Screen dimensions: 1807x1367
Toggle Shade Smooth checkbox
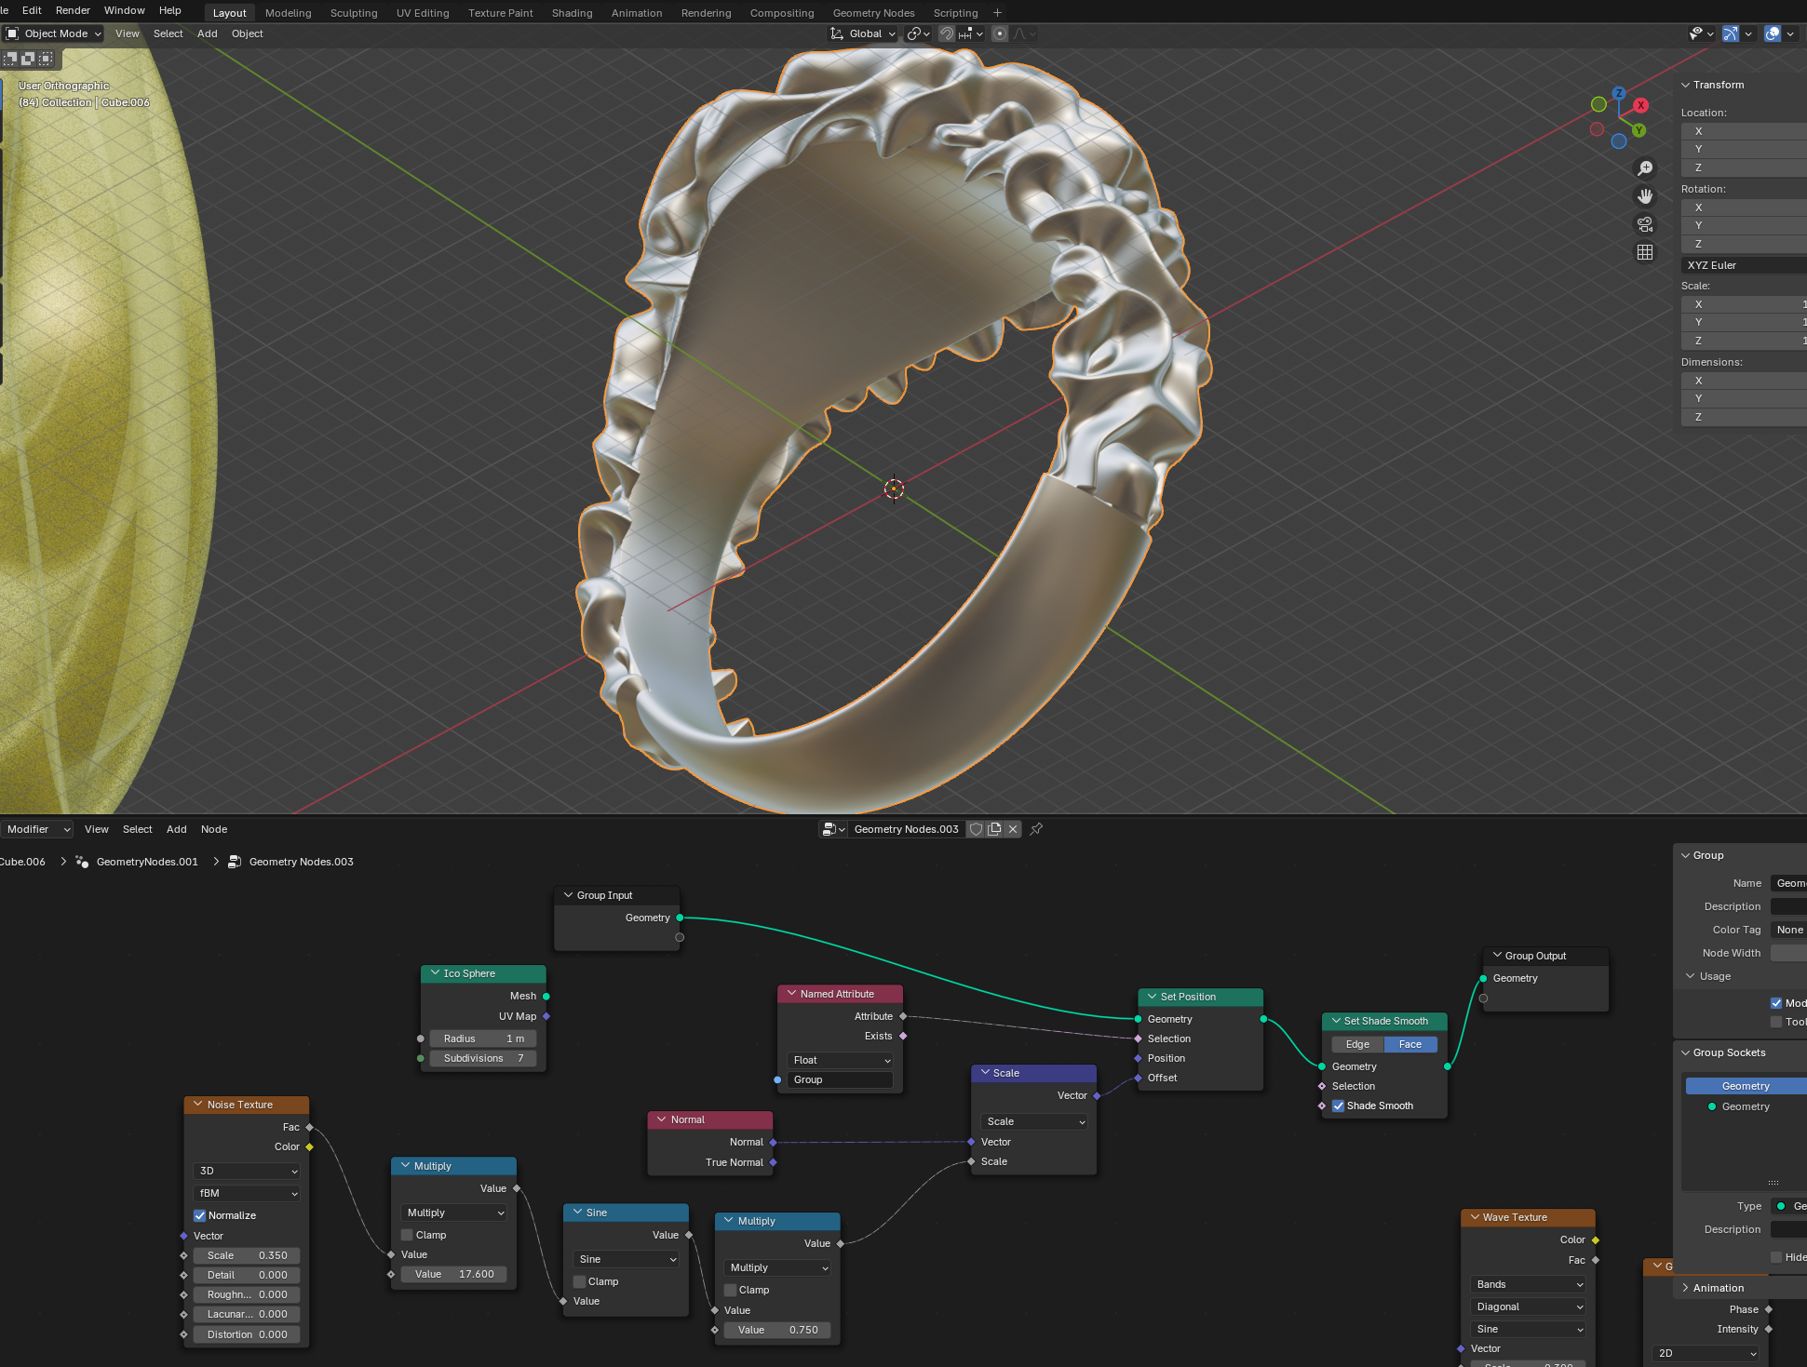coord(1338,1106)
